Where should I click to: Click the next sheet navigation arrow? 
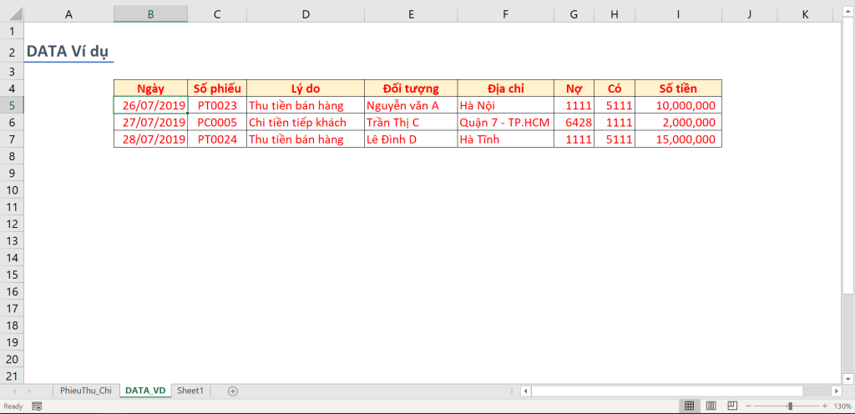(29, 391)
